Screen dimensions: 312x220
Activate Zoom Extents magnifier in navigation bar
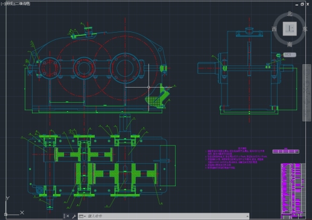tap(307, 92)
